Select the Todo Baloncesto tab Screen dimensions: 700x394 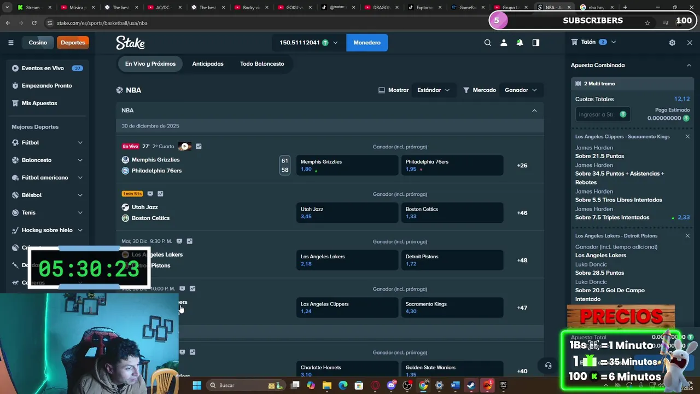pyautogui.click(x=262, y=64)
